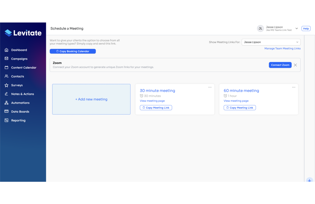Screen dimensions: 315x204
Task: Click Connect Zoom button
Action: pos(280,65)
